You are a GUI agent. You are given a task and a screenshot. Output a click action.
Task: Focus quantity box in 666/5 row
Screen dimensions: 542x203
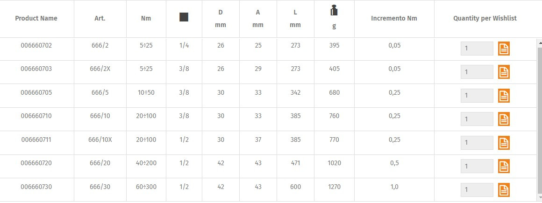click(x=477, y=96)
